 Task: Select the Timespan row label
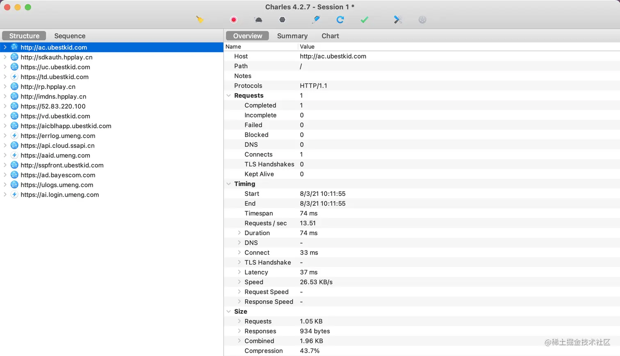click(259, 213)
